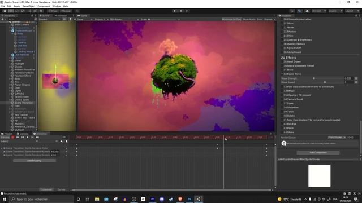Screen dimensions: 362x203
Task: Switch to the Console tab
Action: click(23, 134)
